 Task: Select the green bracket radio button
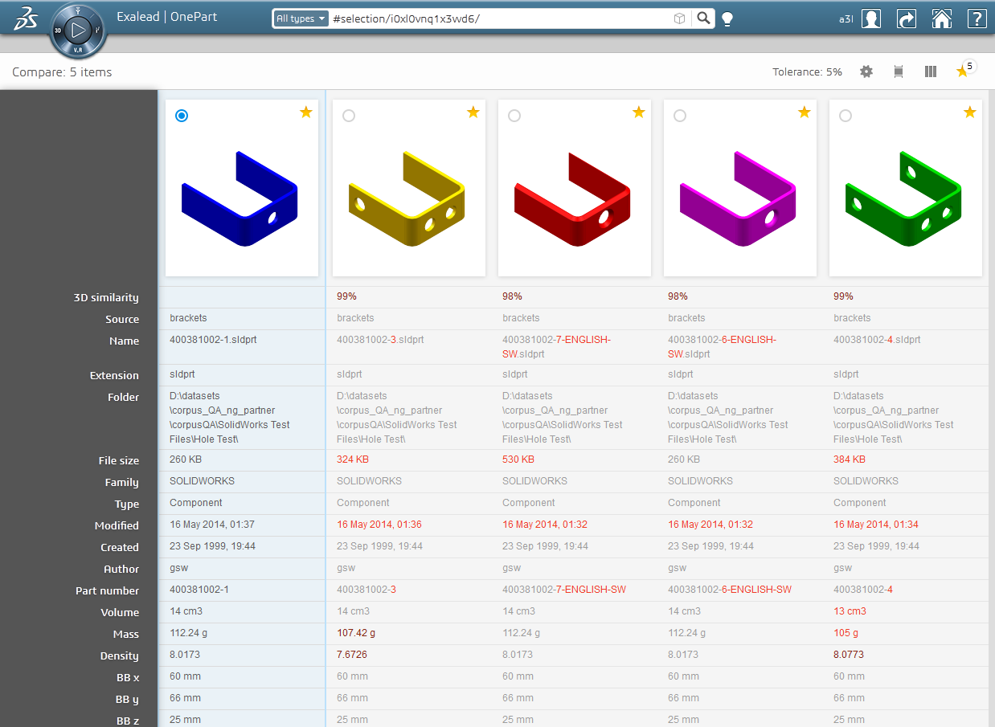846,116
